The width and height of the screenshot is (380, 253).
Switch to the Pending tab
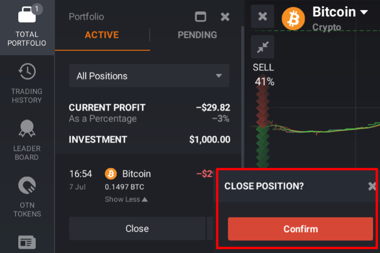tap(197, 35)
